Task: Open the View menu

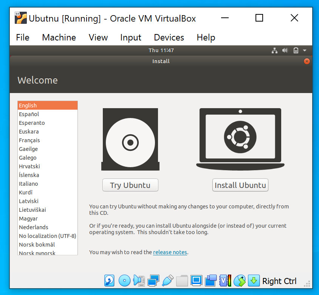Action: tap(98, 37)
